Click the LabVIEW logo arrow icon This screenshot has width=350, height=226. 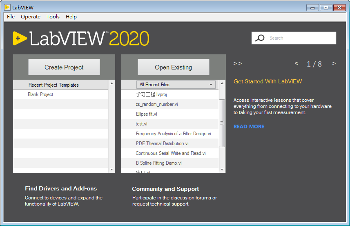(x=20, y=38)
